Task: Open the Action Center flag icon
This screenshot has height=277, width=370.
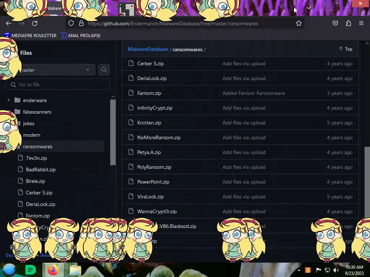Action: (318, 270)
